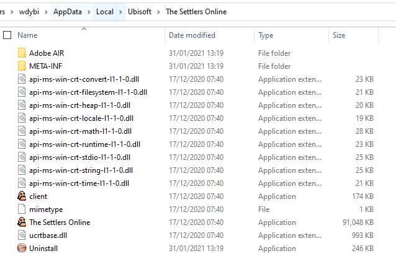Sort files by Name column header
396x264 pixels.
click(28, 35)
